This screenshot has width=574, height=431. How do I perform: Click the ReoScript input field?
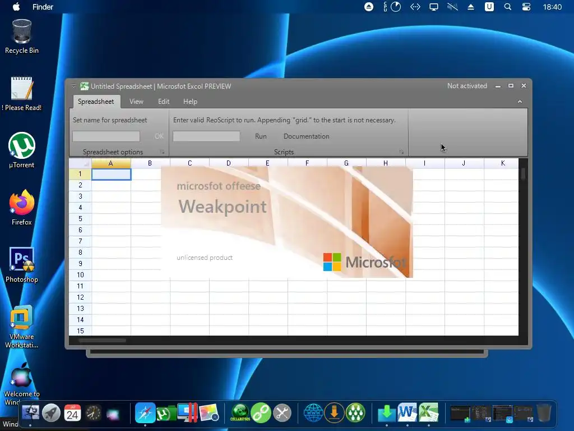(x=206, y=136)
